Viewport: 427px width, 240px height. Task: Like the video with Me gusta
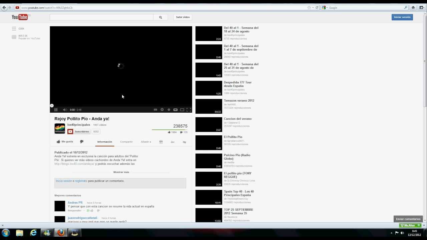65,142
